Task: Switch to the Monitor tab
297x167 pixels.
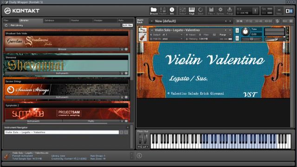Action: [81, 20]
